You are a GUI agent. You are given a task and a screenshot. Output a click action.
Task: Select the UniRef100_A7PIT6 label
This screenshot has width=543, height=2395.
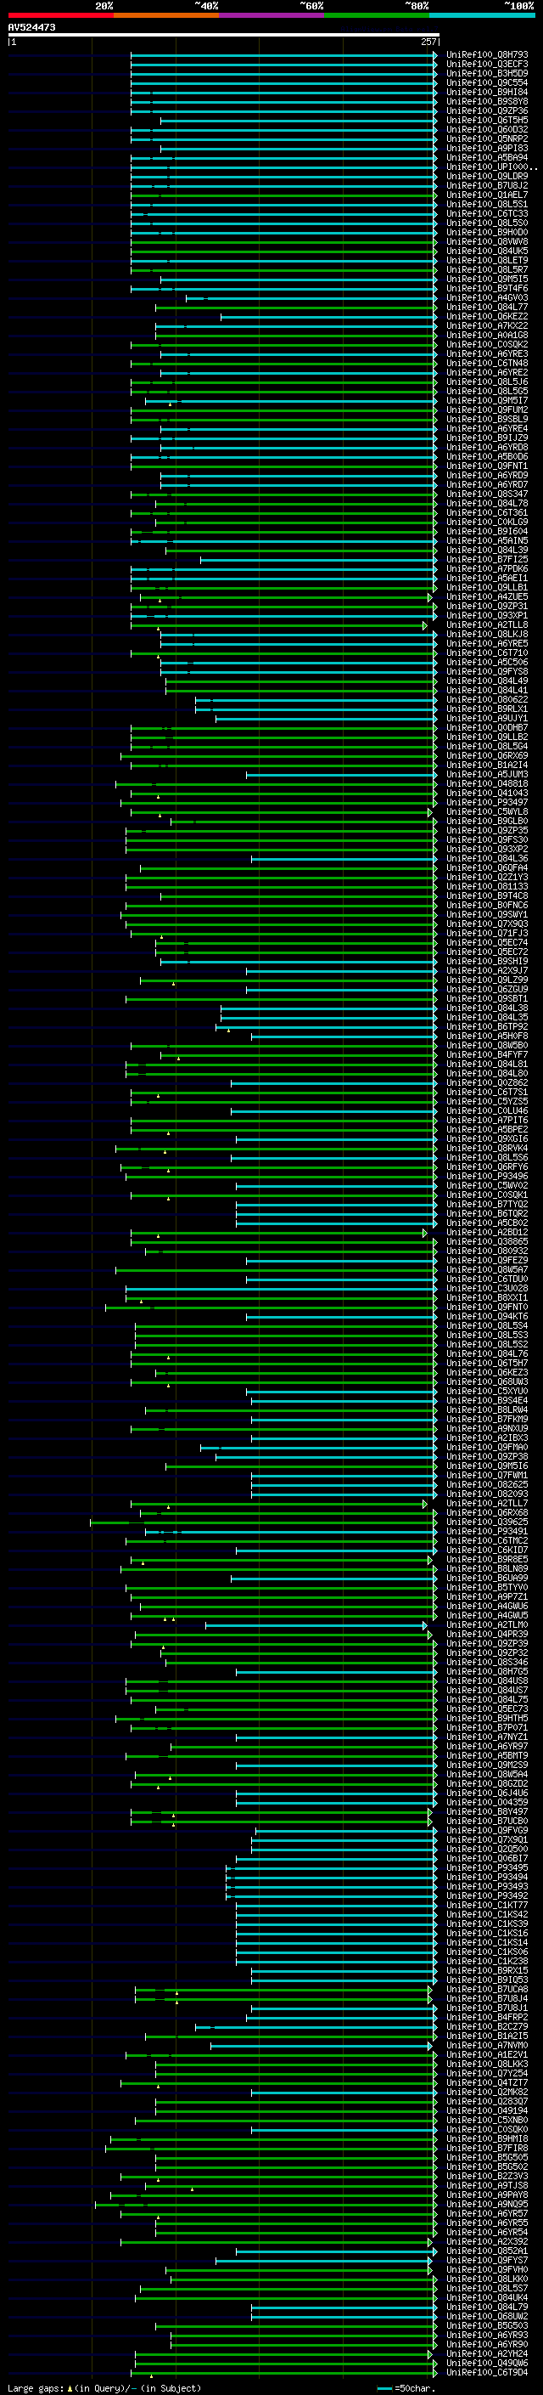[487, 1121]
